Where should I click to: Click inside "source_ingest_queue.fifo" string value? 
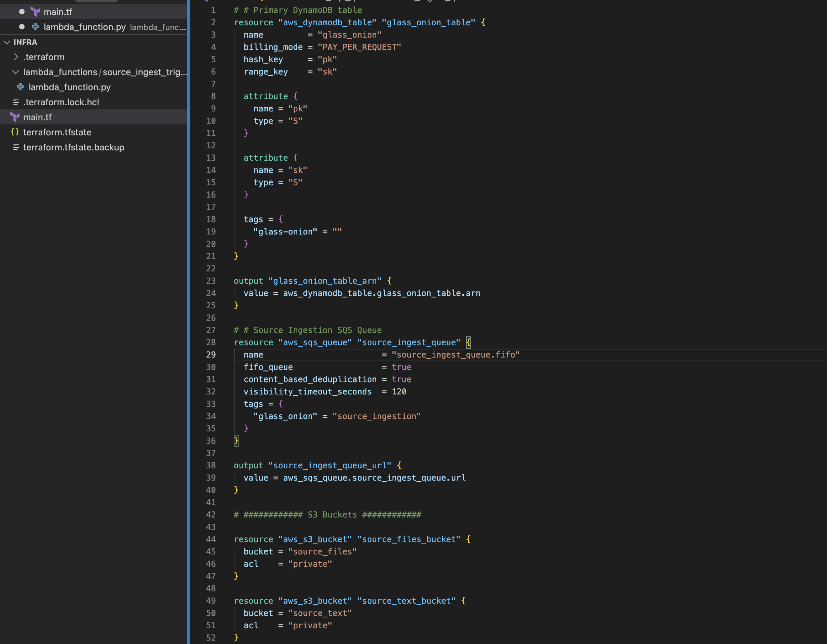coord(455,354)
